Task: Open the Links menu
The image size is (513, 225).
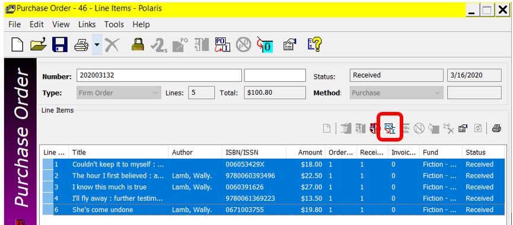Action: pyautogui.click(x=87, y=24)
